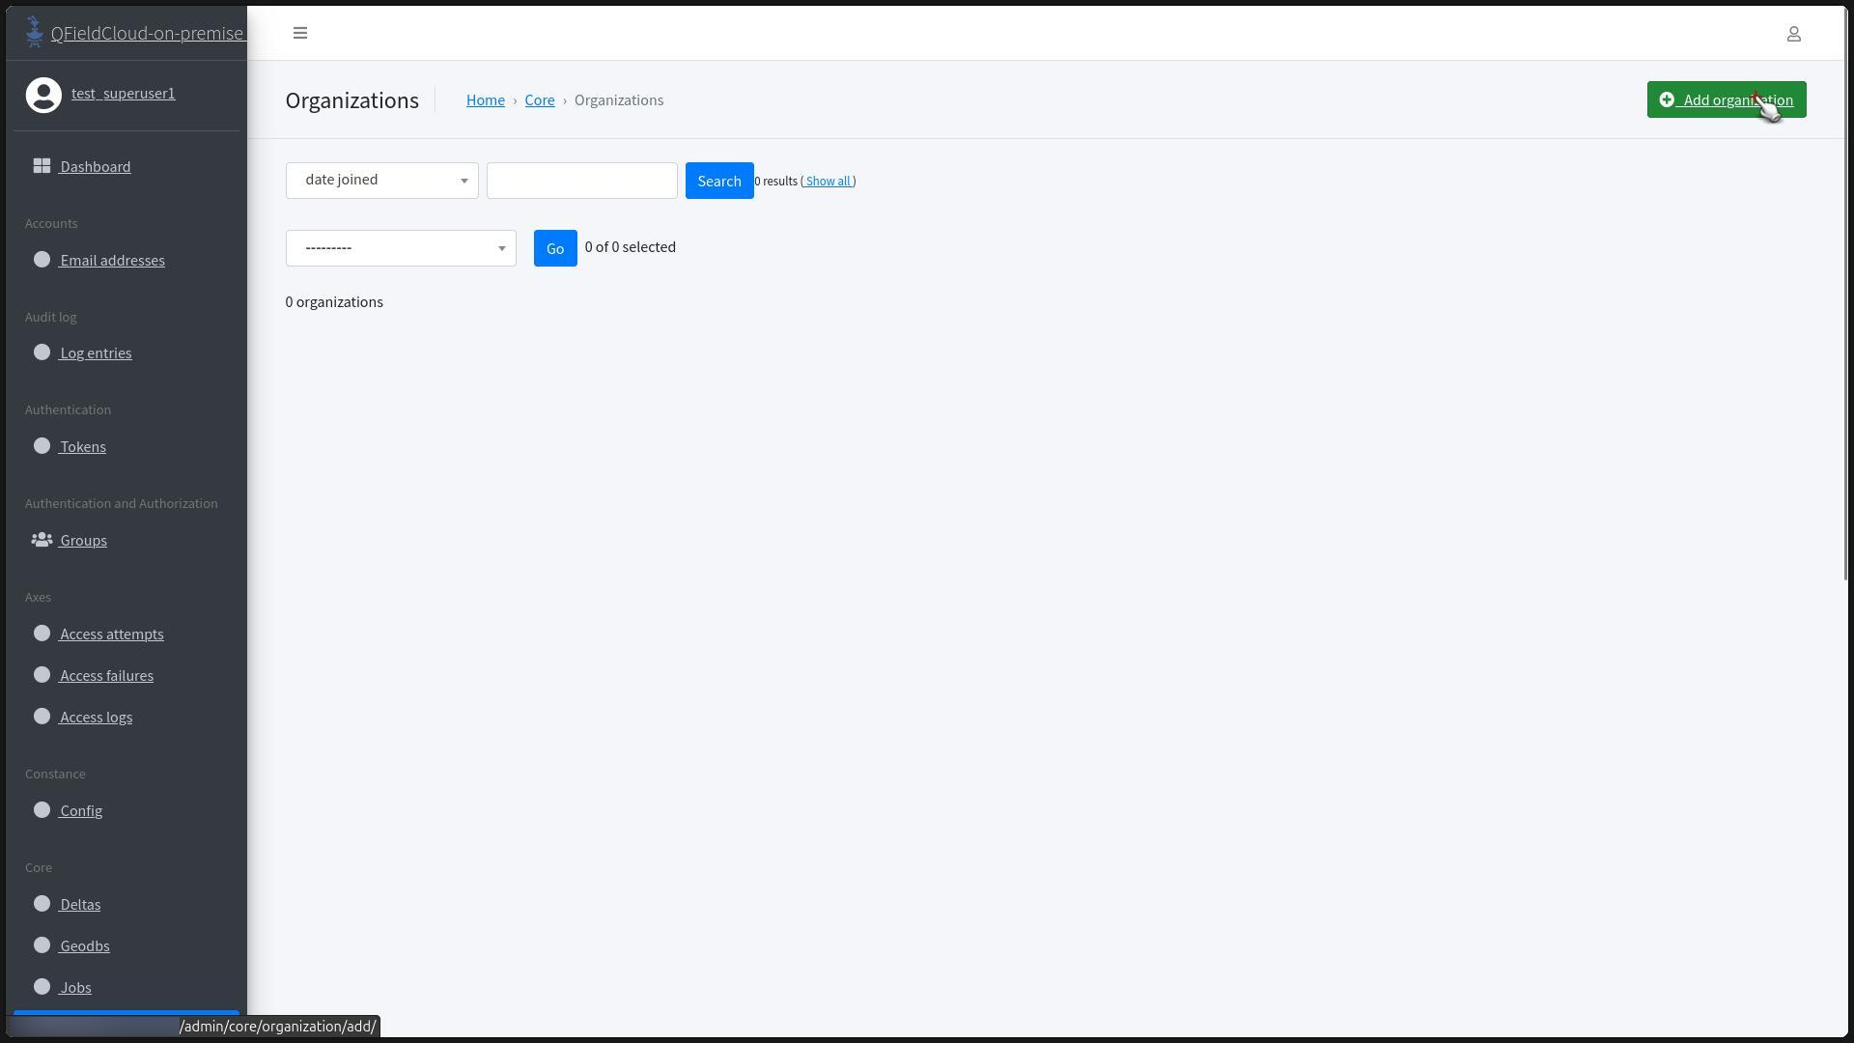Click the circle icon beside Tokens

click(x=42, y=446)
